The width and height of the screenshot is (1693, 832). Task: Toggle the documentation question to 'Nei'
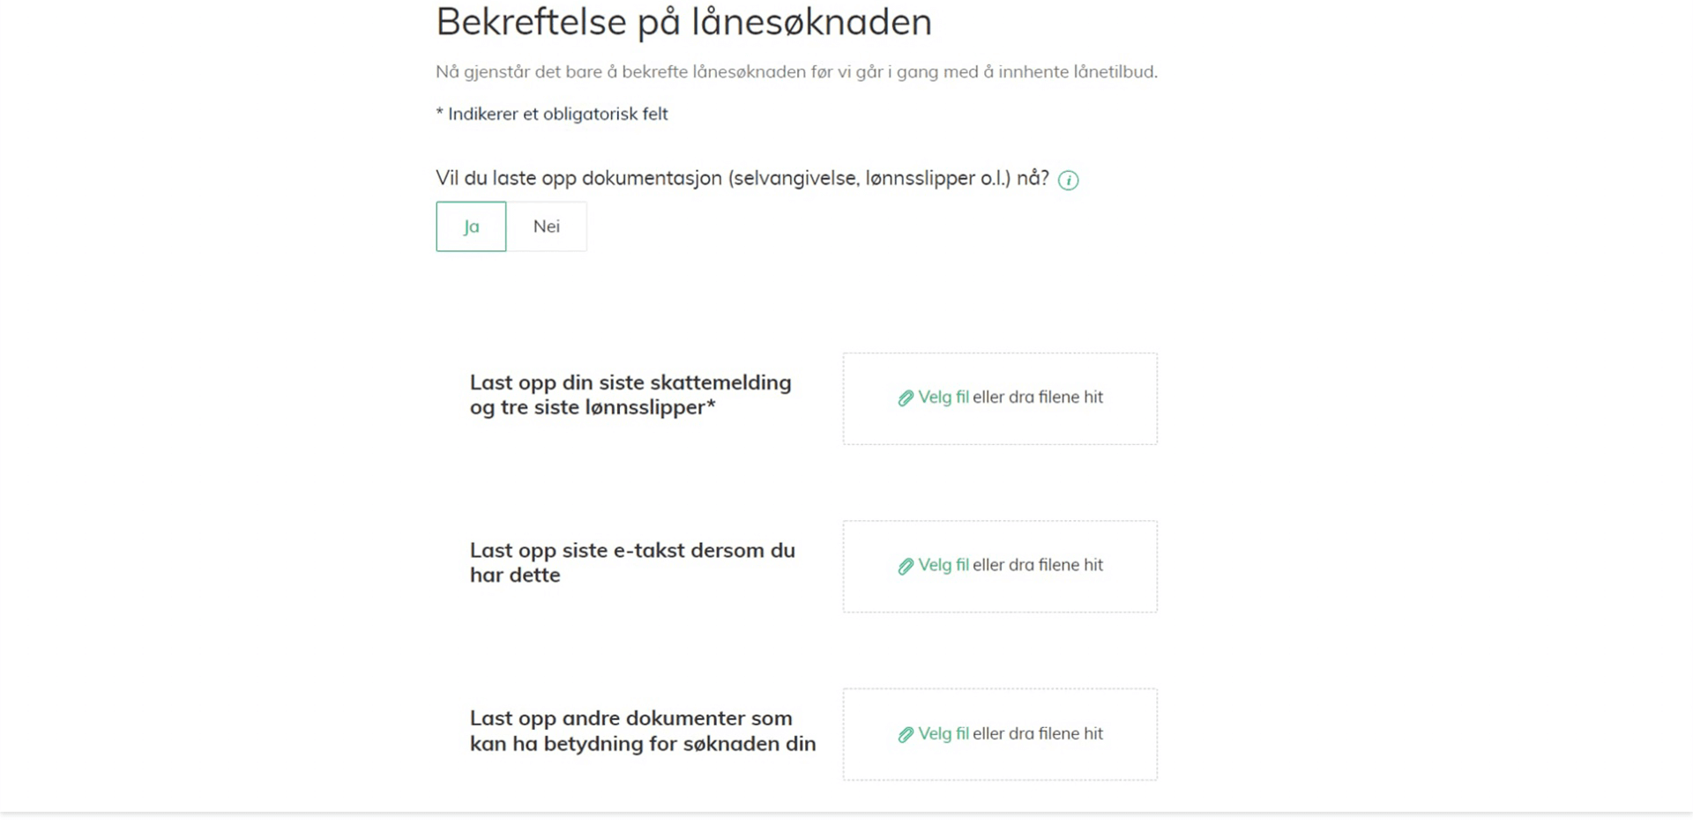[x=546, y=227]
